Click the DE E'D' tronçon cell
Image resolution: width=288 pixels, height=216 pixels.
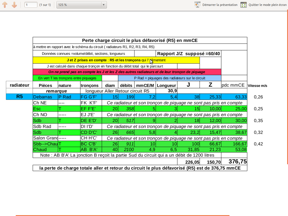coord(91,120)
